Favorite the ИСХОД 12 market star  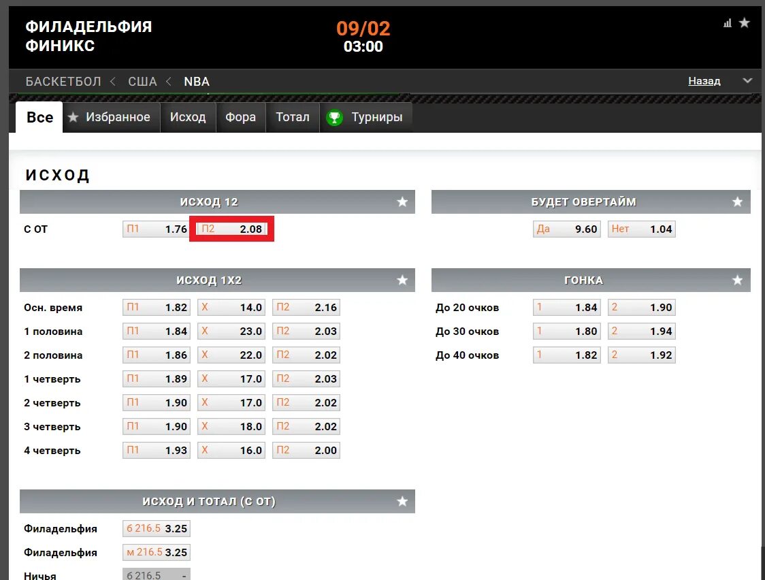pyautogui.click(x=402, y=202)
